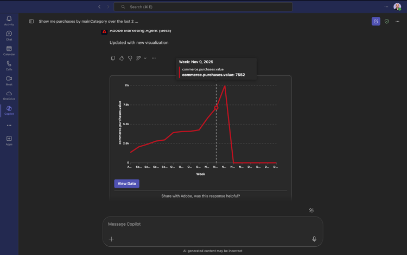Open the Meet section
The height and width of the screenshot is (255, 407).
pyautogui.click(x=9, y=81)
